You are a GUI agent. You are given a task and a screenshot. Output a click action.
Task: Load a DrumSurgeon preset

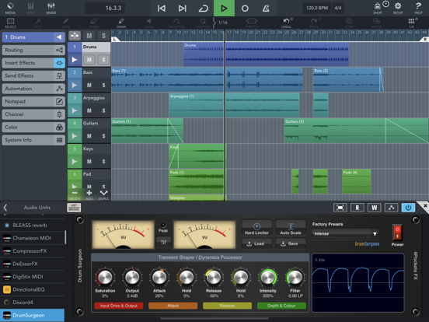click(x=256, y=243)
